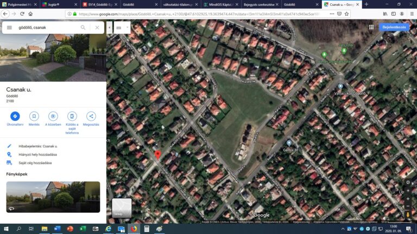Screen dimensions: 417x234
Task: Clear the search with the X icon
Action: [x=97, y=27]
